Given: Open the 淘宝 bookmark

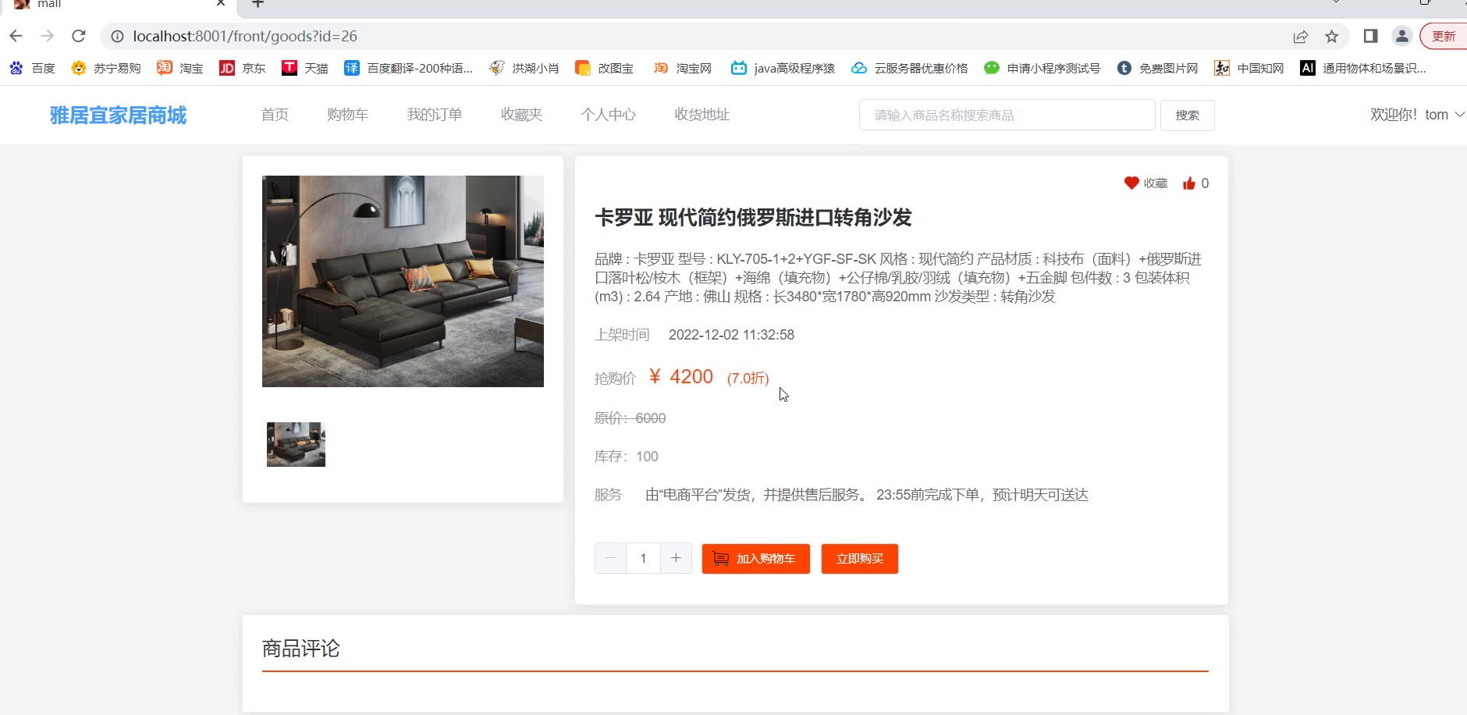Looking at the screenshot, I should click(180, 68).
